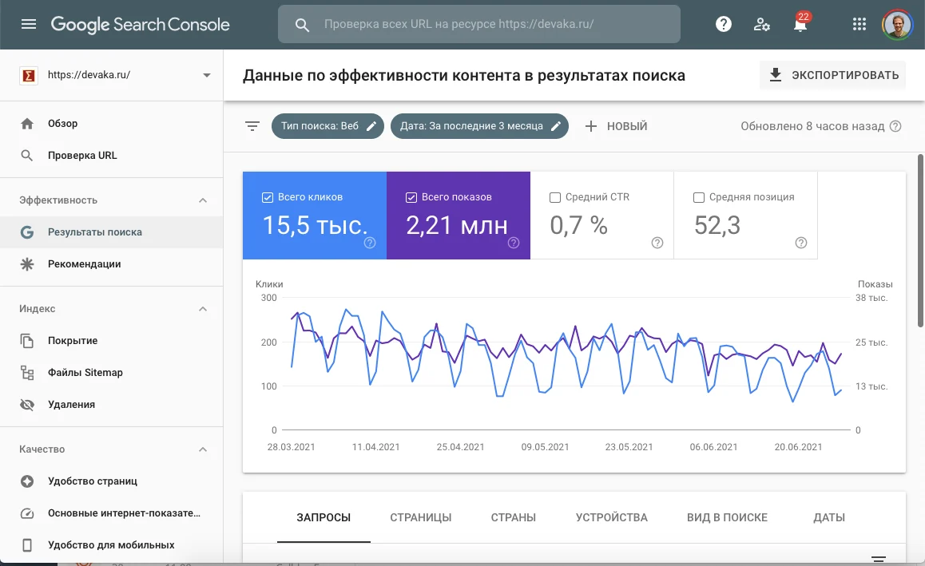Click the Удаления crossed-eye icon

click(27, 405)
